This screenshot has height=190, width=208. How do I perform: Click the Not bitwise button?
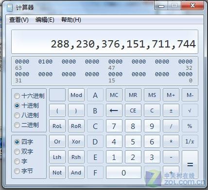pos(57,173)
